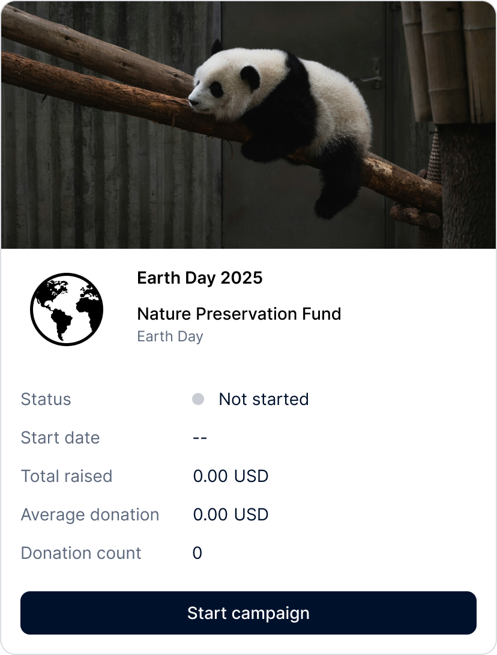497x655 pixels.
Task: Click the gray Earth Day subtitle
Action: 170,337
